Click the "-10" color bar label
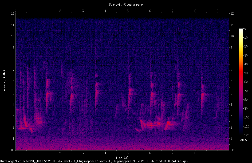The image size is (252, 163). coord(245,38)
